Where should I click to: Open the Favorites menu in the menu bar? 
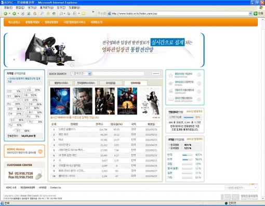47,8
